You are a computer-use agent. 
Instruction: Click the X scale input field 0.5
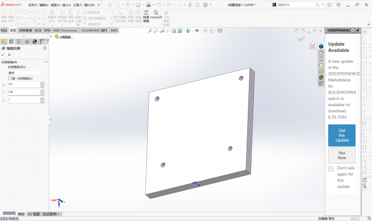[24, 84]
